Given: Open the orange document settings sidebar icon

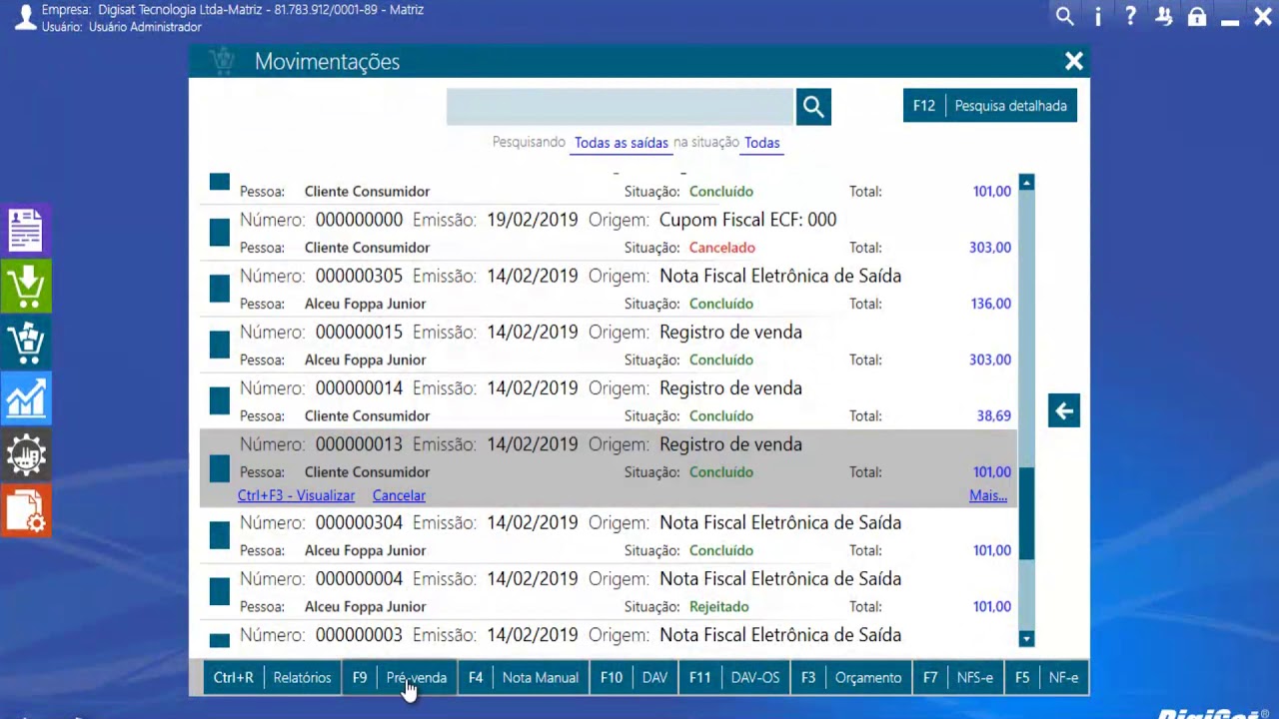Looking at the screenshot, I should coord(26,511).
